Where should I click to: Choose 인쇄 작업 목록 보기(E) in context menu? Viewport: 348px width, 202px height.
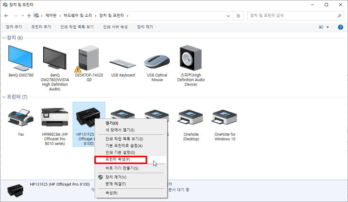point(131,139)
